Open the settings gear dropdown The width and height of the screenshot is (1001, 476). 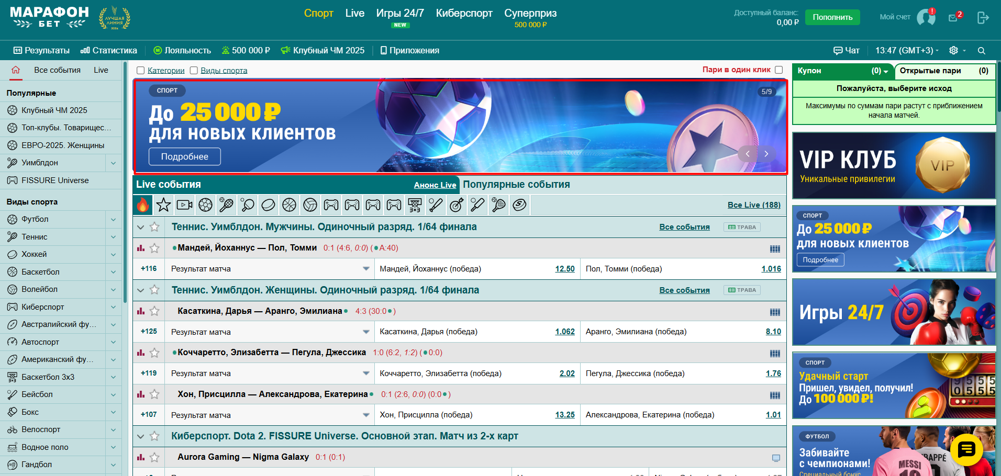[957, 51]
